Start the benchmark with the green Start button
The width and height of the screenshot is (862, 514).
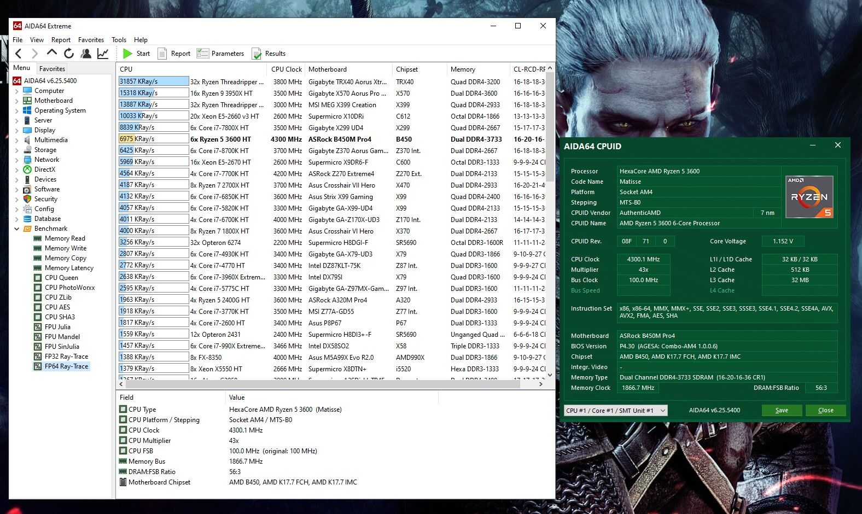(x=137, y=54)
